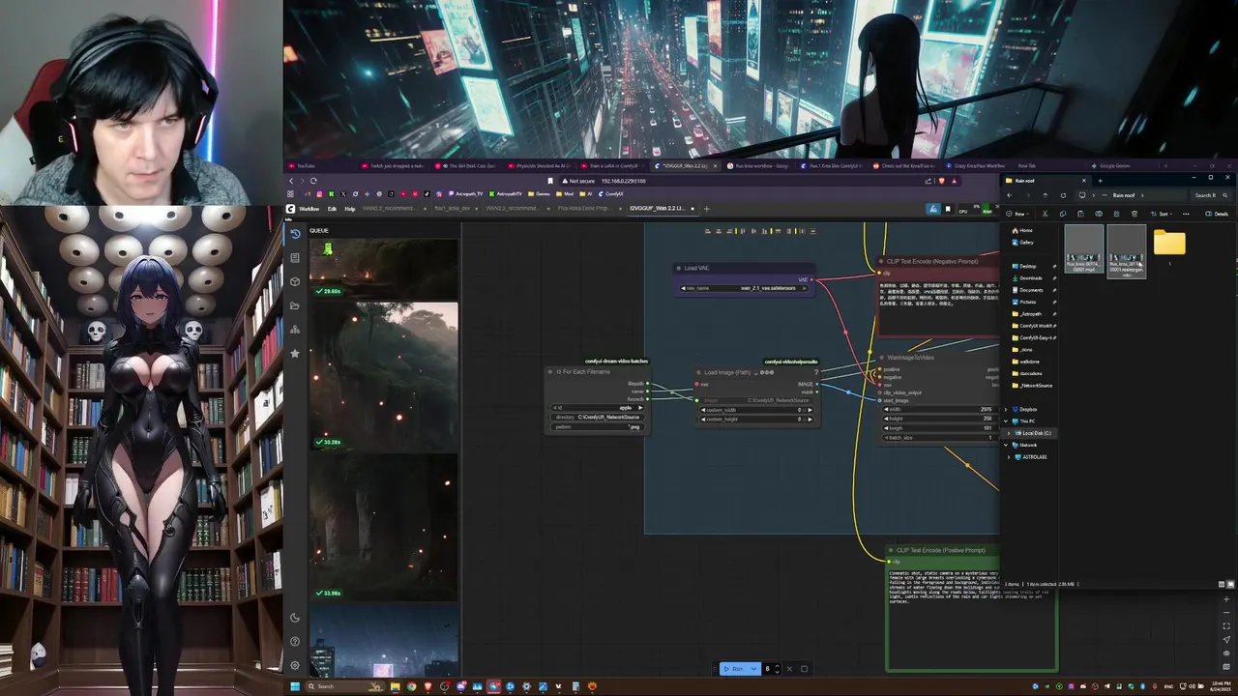Viewport: 1238px width, 696px height.
Task: Open New dropdown in File Explorer
Action: coord(1017,214)
